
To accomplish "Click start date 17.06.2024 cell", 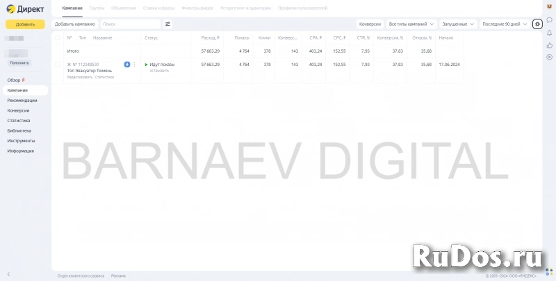I will [449, 65].
